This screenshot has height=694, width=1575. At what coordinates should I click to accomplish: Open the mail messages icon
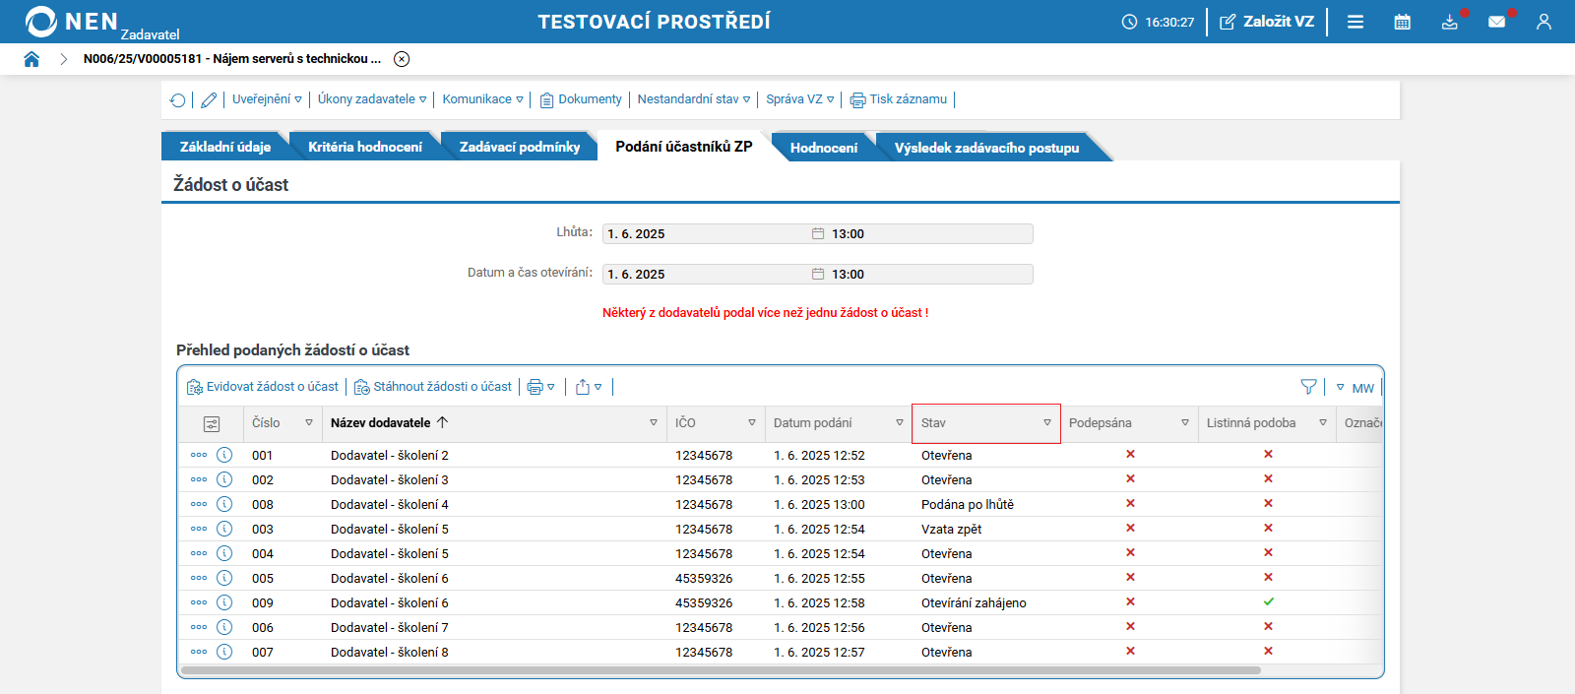coord(1496,22)
